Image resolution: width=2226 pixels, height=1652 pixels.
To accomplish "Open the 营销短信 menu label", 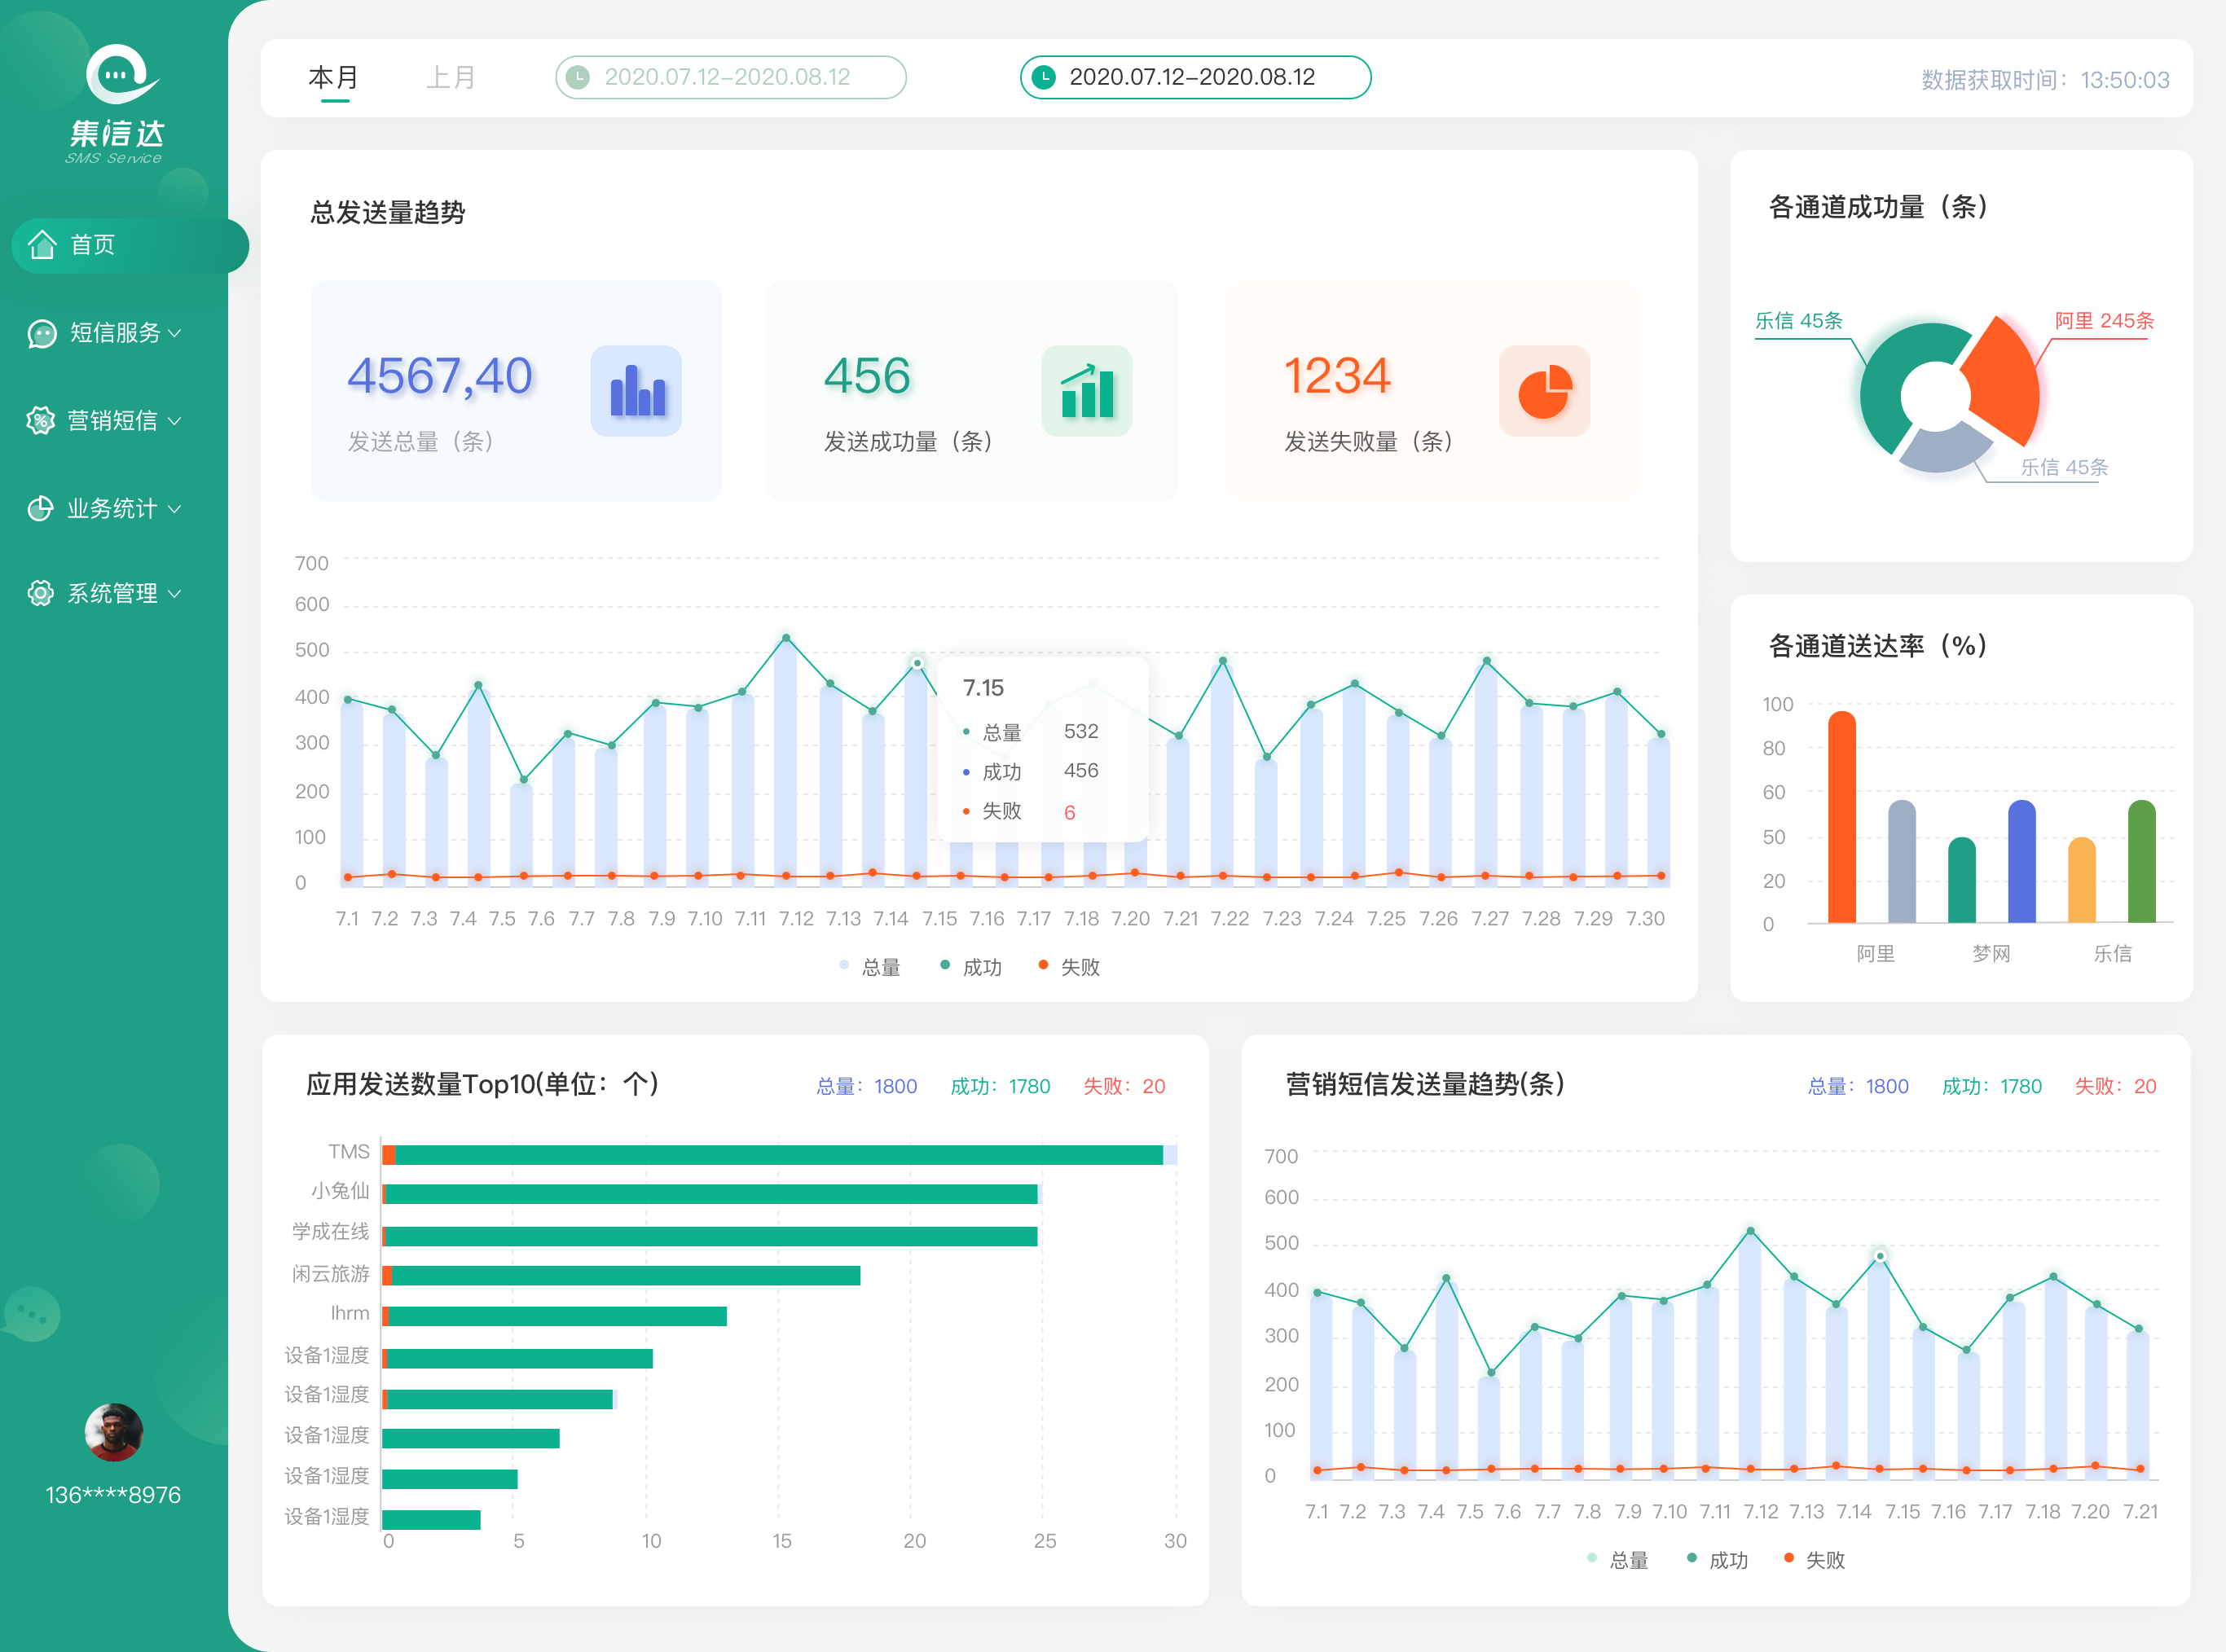I will point(113,421).
